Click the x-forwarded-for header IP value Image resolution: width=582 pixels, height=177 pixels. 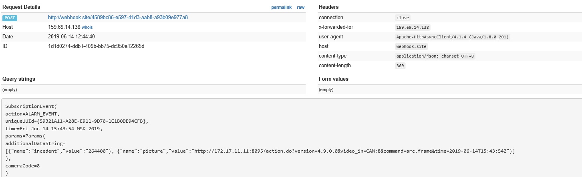[412, 28]
